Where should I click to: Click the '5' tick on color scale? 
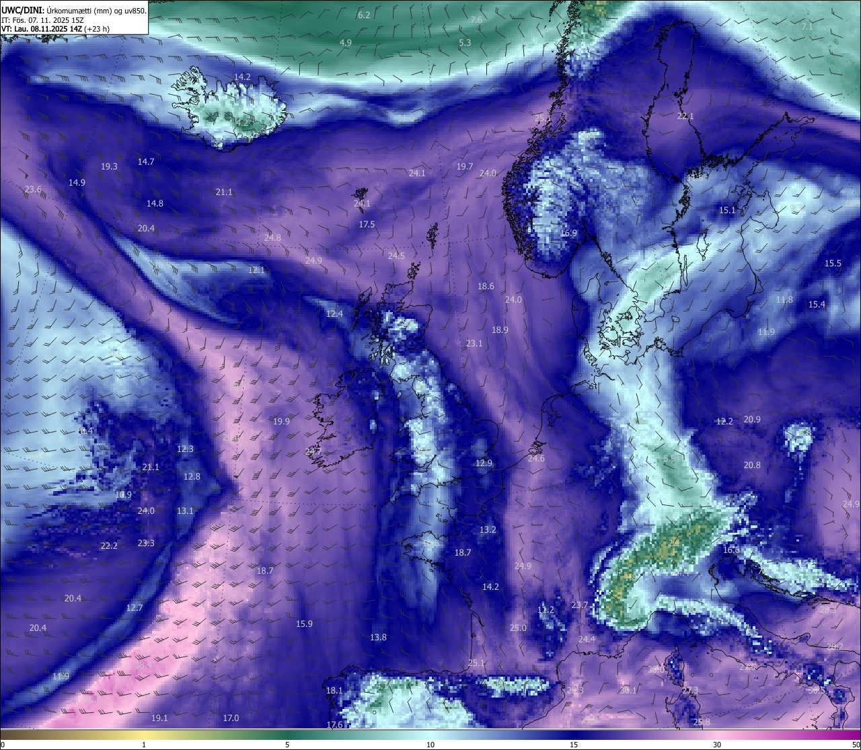tap(287, 745)
